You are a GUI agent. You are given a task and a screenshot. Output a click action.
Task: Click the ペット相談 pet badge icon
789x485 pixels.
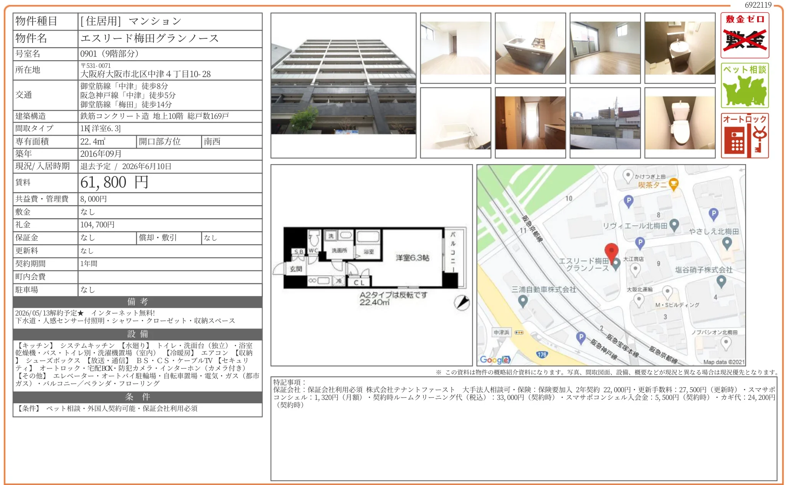744,85
